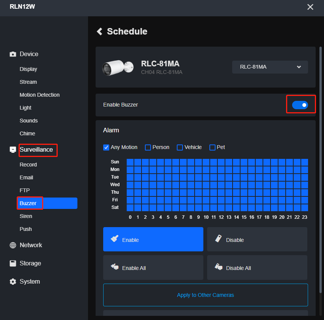
Task: Uncheck the Any Motion checkbox
Action: pyautogui.click(x=106, y=147)
